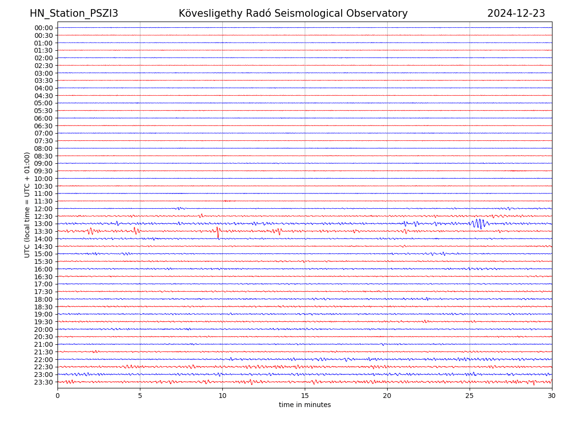The width and height of the screenshot is (575, 431).
Task: Click the Kövesligethy Radó Seismological Observatory heading
Action: coord(293,13)
